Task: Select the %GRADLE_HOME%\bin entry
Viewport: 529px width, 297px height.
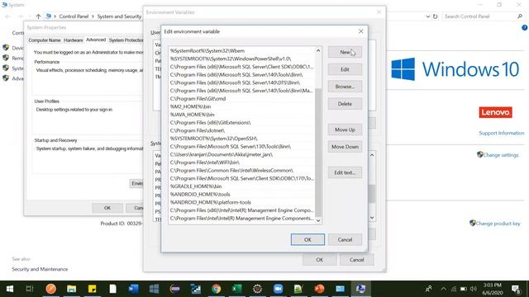Action: [x=241, y=186]
